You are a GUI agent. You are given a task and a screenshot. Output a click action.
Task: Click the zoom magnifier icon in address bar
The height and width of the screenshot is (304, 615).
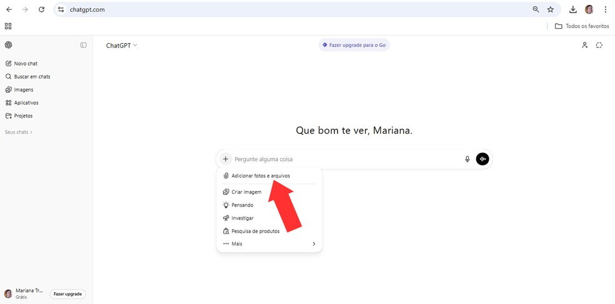536,10
